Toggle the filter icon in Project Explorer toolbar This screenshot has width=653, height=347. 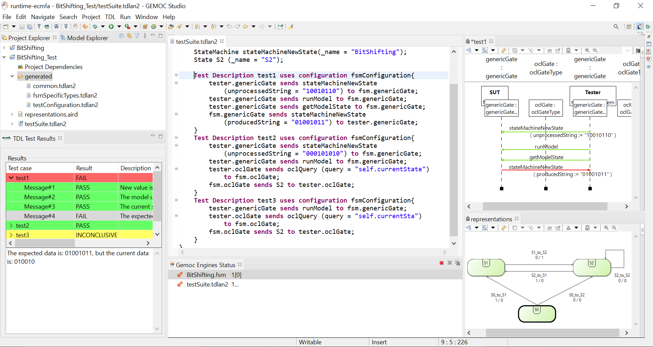137,35
